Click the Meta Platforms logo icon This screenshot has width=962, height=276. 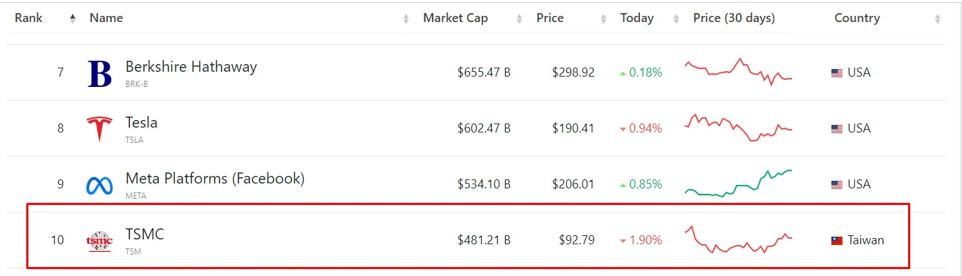click(x=100, y=186)
